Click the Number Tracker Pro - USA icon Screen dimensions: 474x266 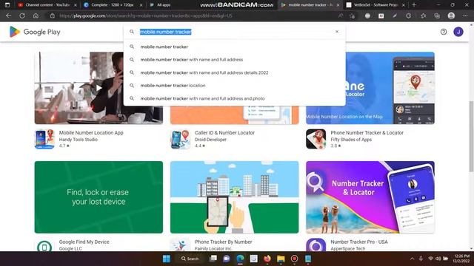316,245
